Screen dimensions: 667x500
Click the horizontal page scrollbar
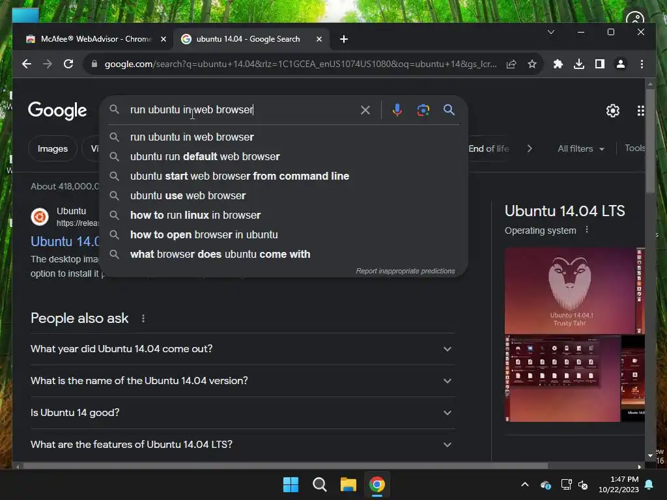click(285, 466)
